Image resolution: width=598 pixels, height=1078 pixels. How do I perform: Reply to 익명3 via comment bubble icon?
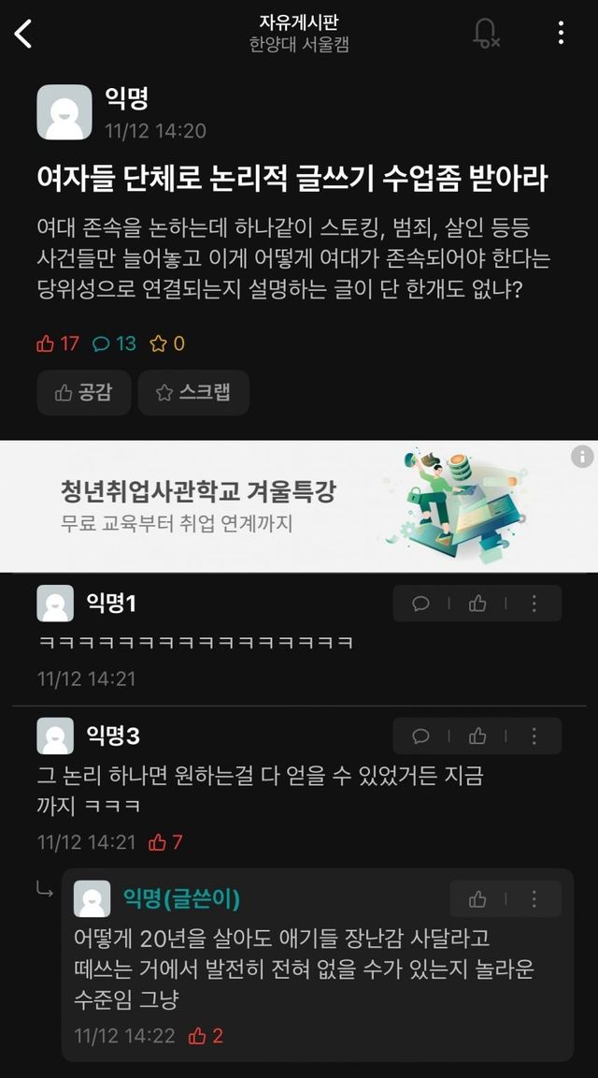[420, 736]
